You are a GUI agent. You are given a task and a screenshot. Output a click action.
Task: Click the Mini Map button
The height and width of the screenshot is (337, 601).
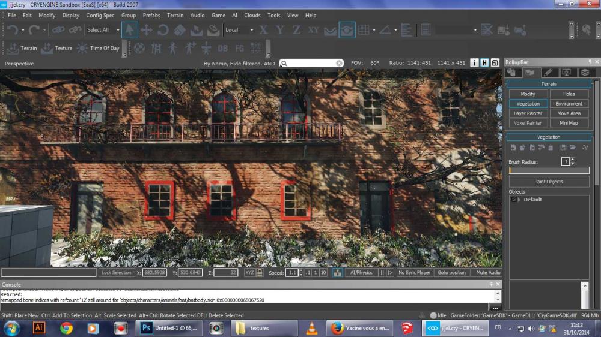click(x=569, y=123)
